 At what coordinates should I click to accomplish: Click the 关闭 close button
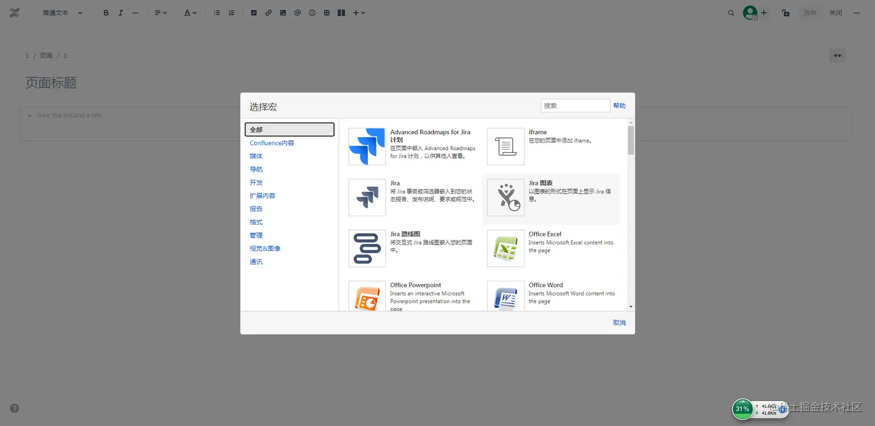point(836,13)
